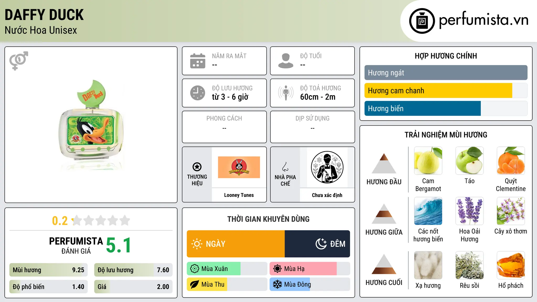Image resolution: width=537 pixels, height=302 pixels.
Task: Click the THỜI GIAN KHUYÊN DÙNG heading
Action: (x=268, y=219)
